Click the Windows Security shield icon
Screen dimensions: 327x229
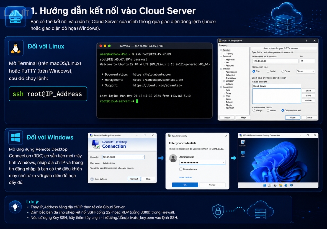pos(169,136)
